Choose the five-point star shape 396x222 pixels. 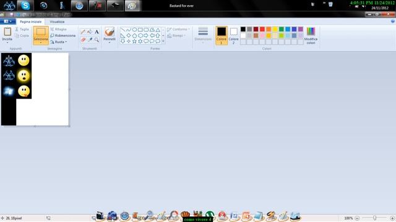click(x=134, y=41)
